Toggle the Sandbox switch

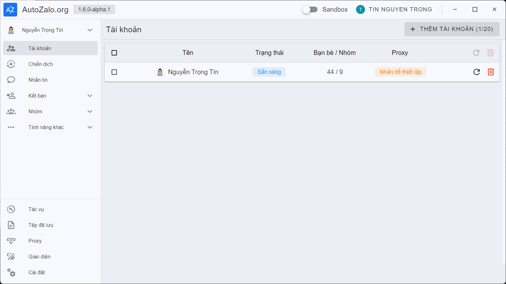(x=310, y=10)
